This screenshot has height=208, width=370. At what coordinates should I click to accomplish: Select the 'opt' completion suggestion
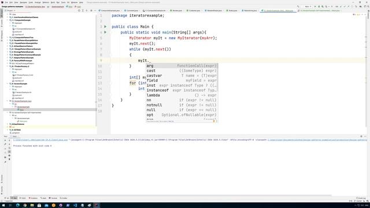tap(182, 115)
